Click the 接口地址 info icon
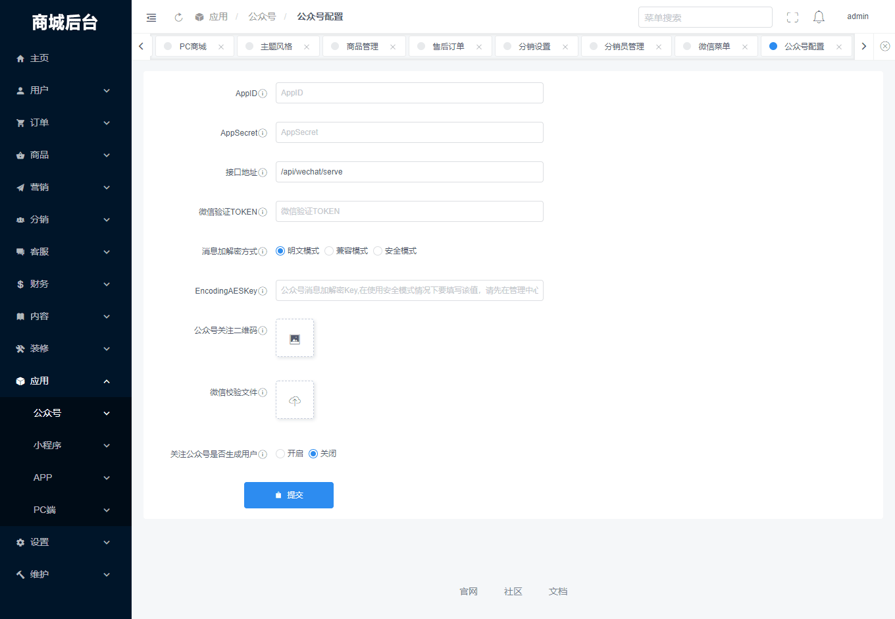895x619 pixels. click(x=263, y=173)
